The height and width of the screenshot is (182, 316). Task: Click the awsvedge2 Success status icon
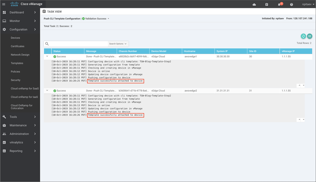point(55,91)
